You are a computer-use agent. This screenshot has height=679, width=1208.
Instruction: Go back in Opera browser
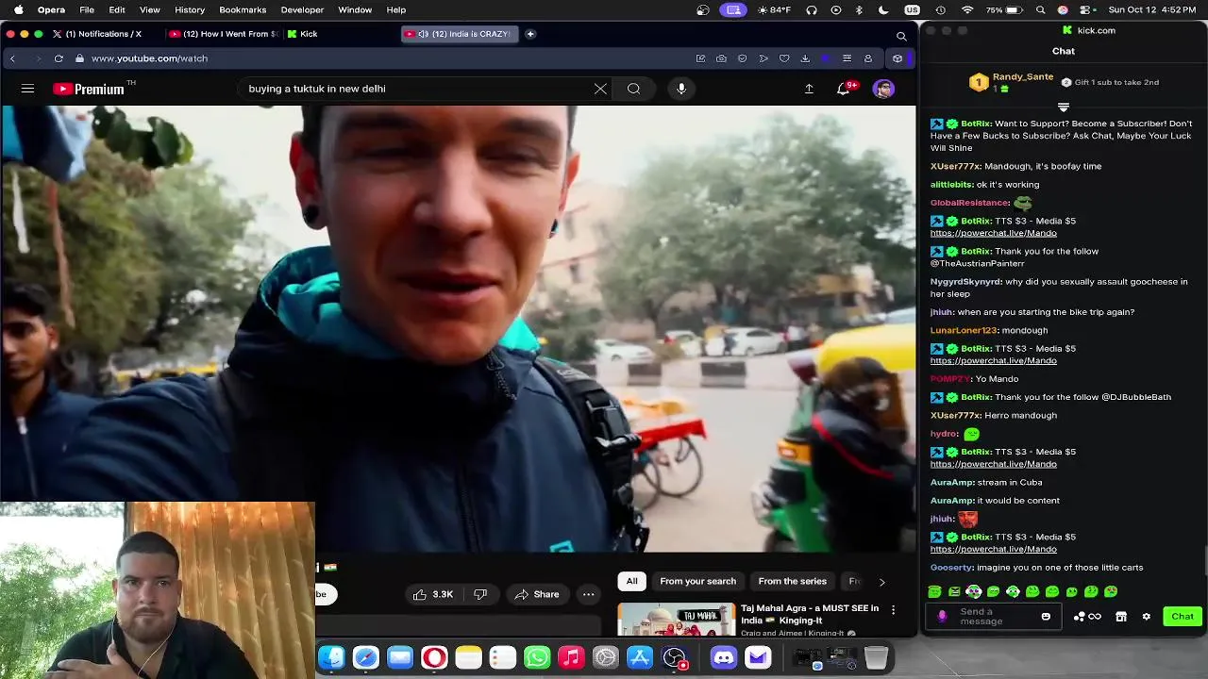coord(12,58)
